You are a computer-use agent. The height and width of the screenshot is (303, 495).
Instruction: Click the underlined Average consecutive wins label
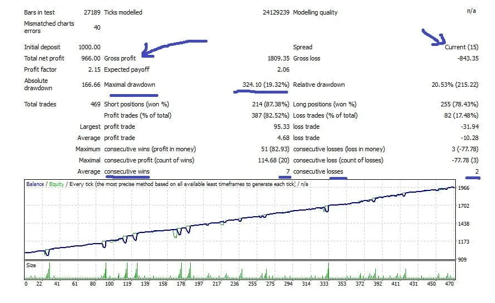[127, 171]
